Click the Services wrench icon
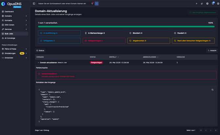The width and height of the screenshot is (220, 135). click(3, 29)
